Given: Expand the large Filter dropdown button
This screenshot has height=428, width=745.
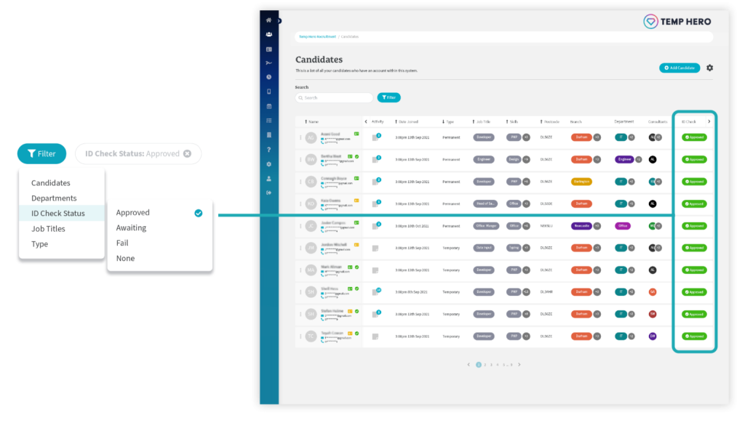Looking at the screenshot, I should coord(41,154).
